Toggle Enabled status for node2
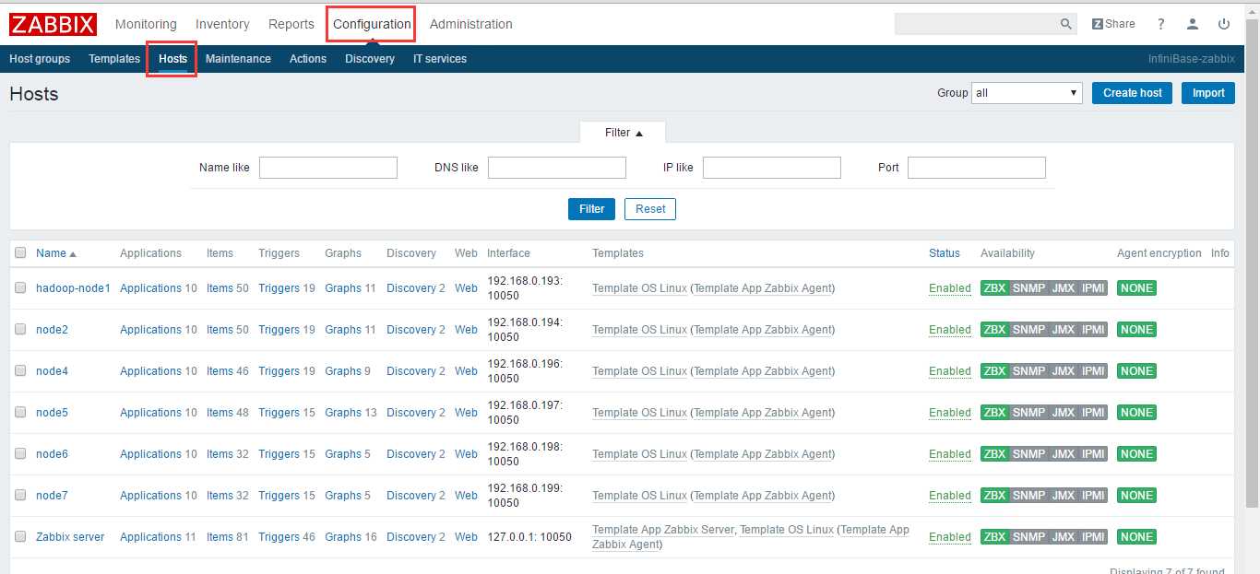The image size is (1260, 574). click(x=950, y=330)
